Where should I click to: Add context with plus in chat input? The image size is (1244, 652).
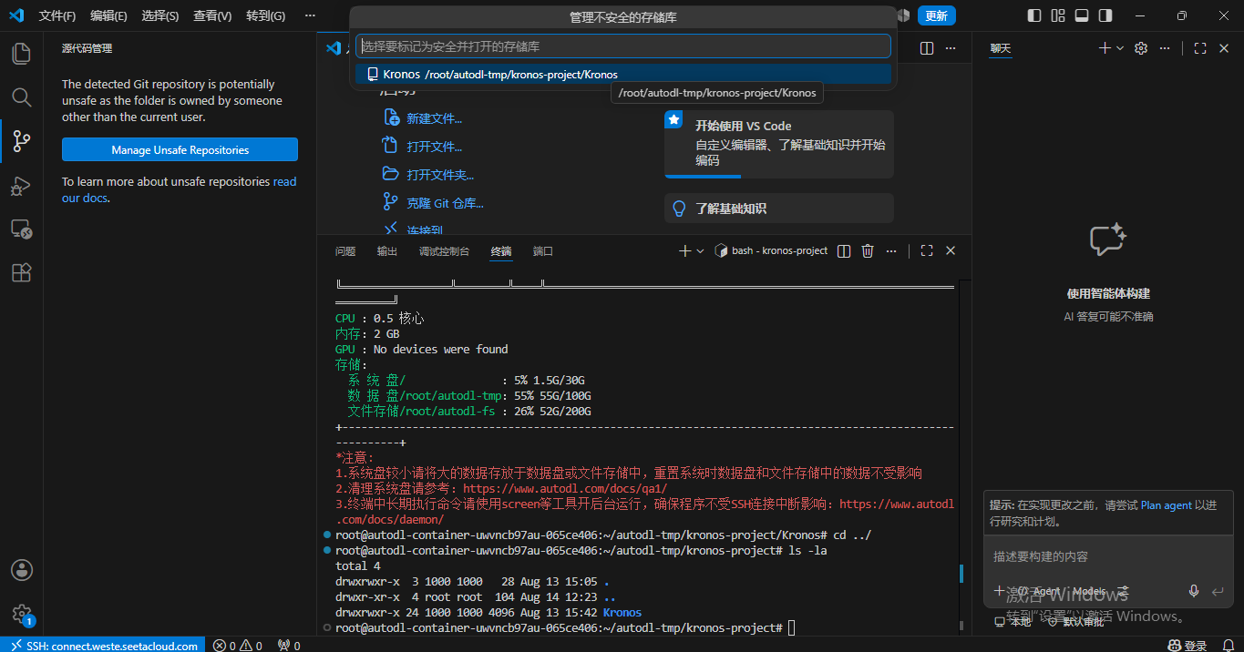click(x=1000, y=591)
